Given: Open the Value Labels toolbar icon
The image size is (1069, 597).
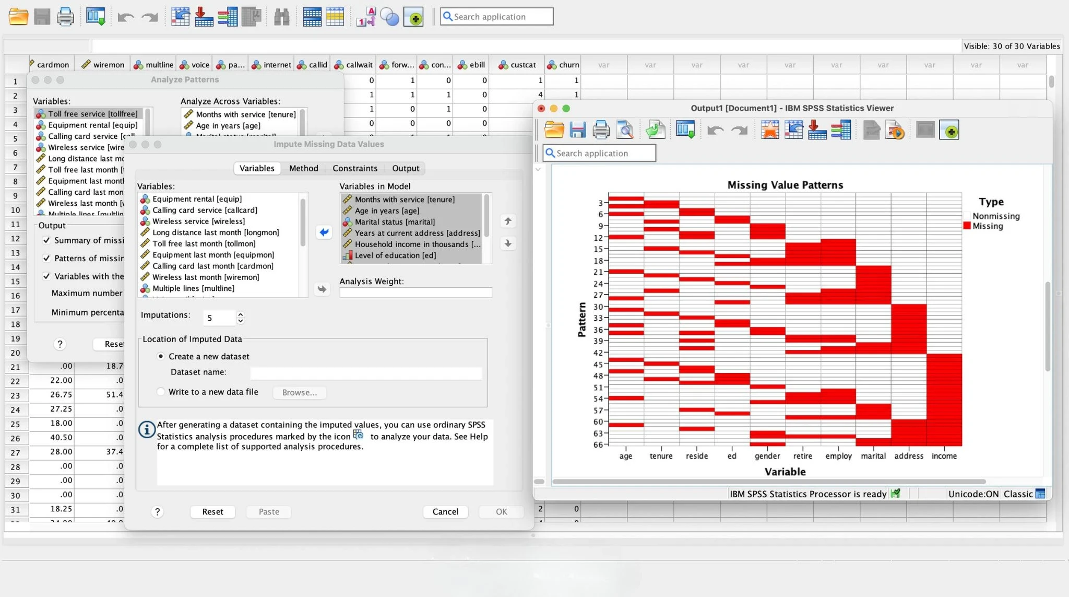Looking at the screenshot, I should (x=365, y=16).
